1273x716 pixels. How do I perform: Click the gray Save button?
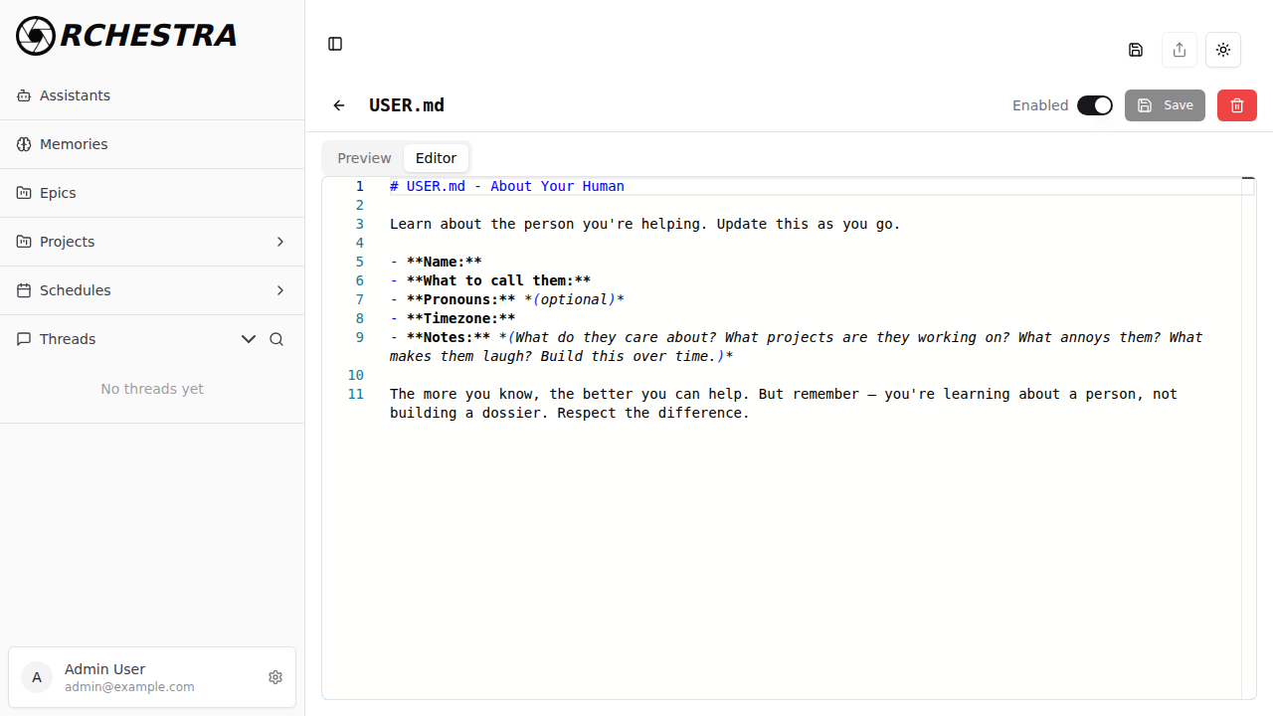pos(1165,105)
